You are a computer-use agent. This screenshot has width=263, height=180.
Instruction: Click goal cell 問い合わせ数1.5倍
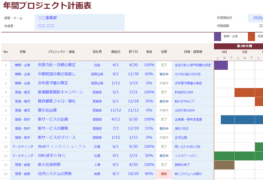[x=193, y=147]
